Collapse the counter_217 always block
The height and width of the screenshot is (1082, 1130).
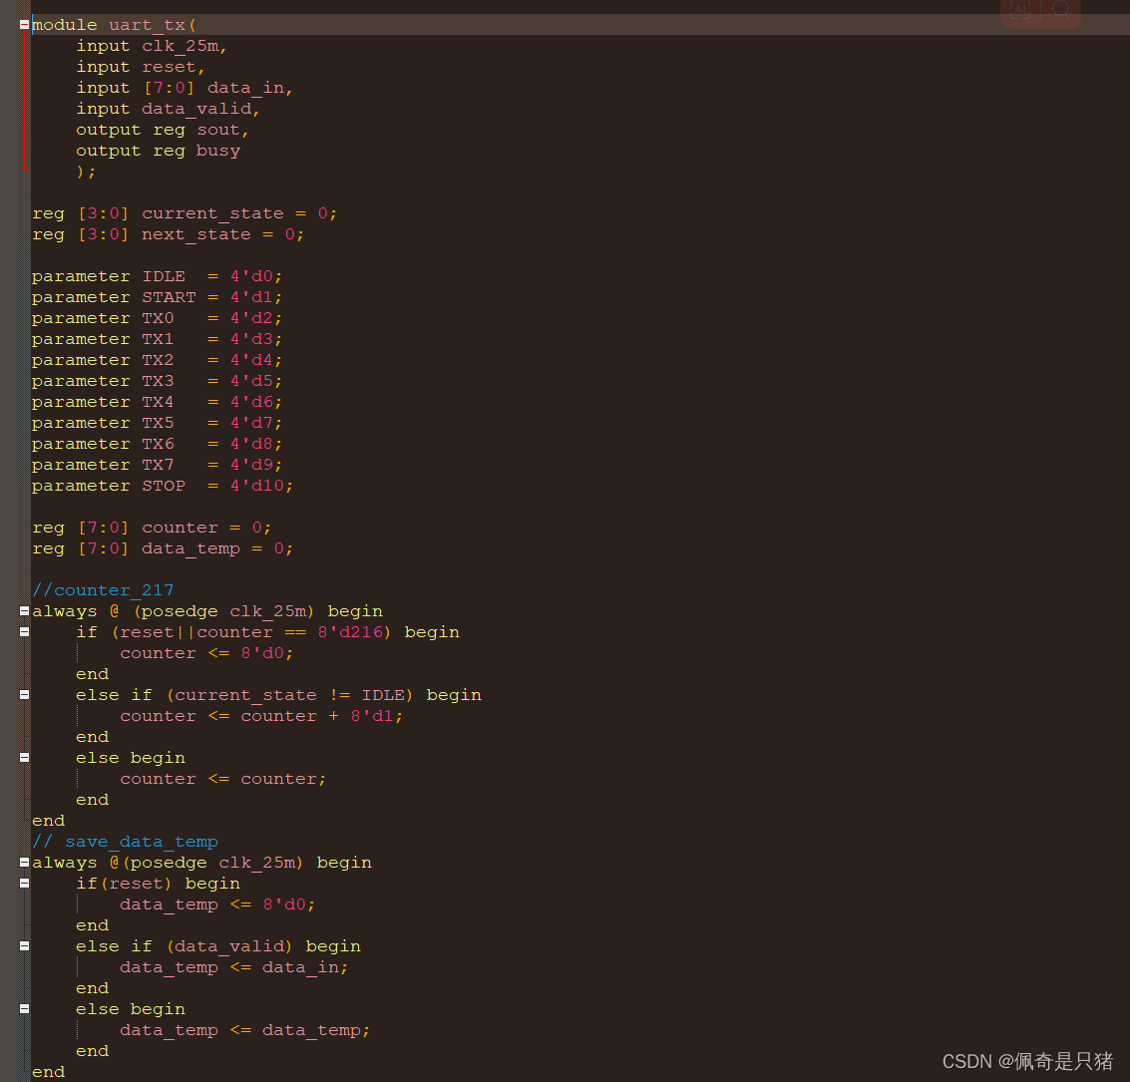[x=22, y=610]
